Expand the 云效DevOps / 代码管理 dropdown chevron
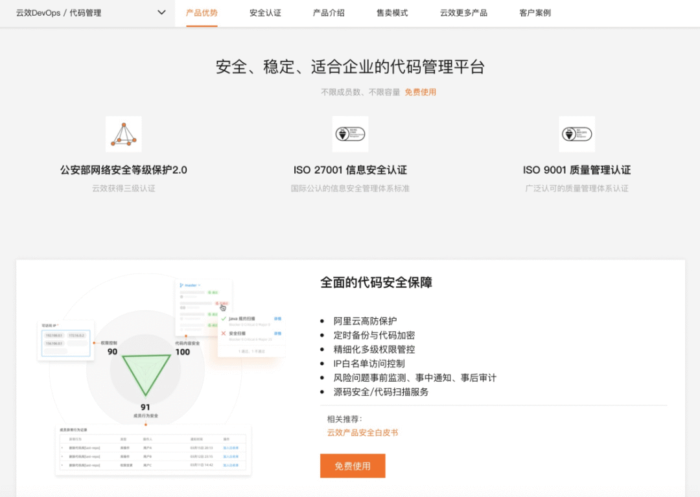Image resolution: width=700 pixels, height=497 pixels. [161, 12]
